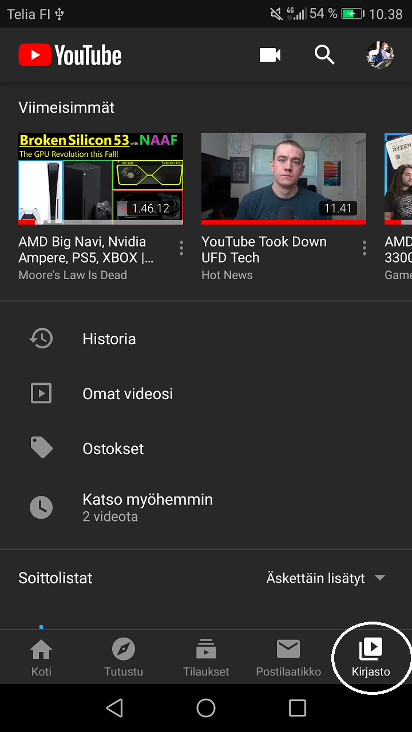Screen dimensions: 412x732
Task: Tap the 2 videota count text
Action: coord(110,517)
